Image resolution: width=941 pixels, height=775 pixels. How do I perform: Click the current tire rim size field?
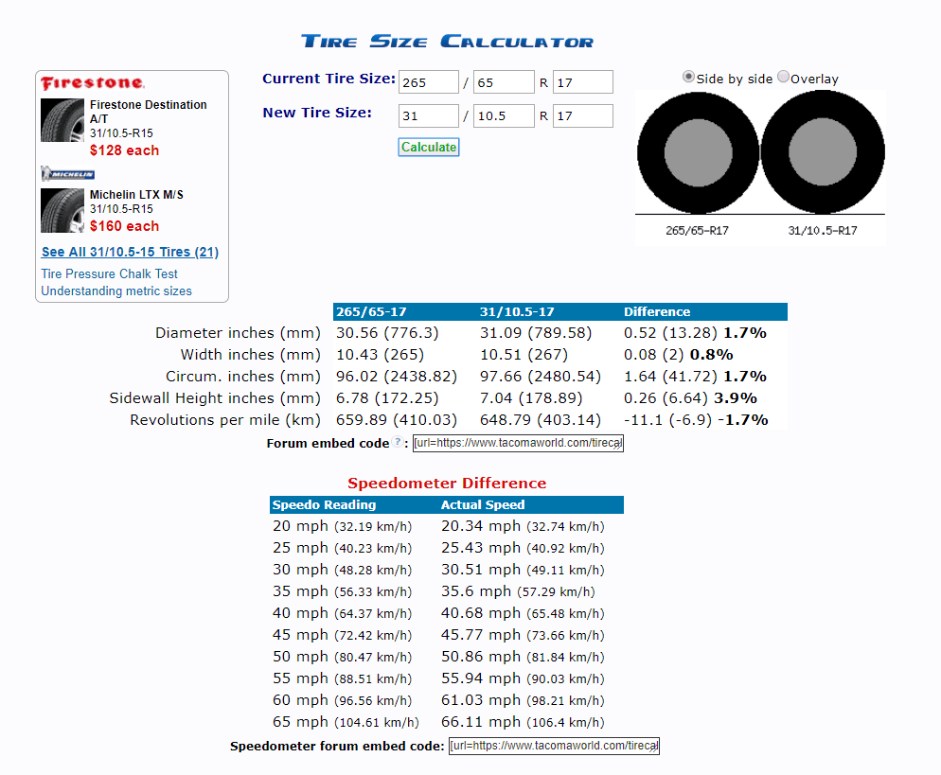point(583,82)
